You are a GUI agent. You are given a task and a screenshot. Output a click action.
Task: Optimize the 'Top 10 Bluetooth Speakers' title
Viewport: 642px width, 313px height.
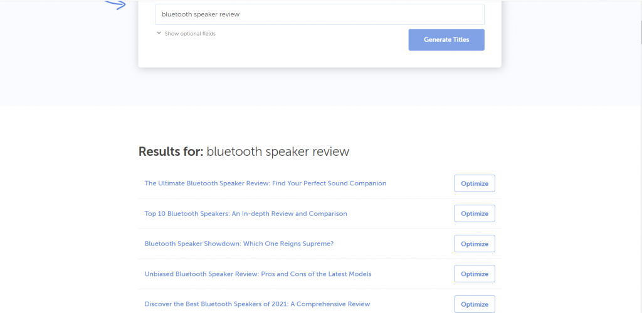[x=475, y=213]
